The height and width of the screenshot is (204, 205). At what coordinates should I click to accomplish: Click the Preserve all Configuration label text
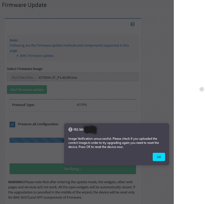pos(38,124)
